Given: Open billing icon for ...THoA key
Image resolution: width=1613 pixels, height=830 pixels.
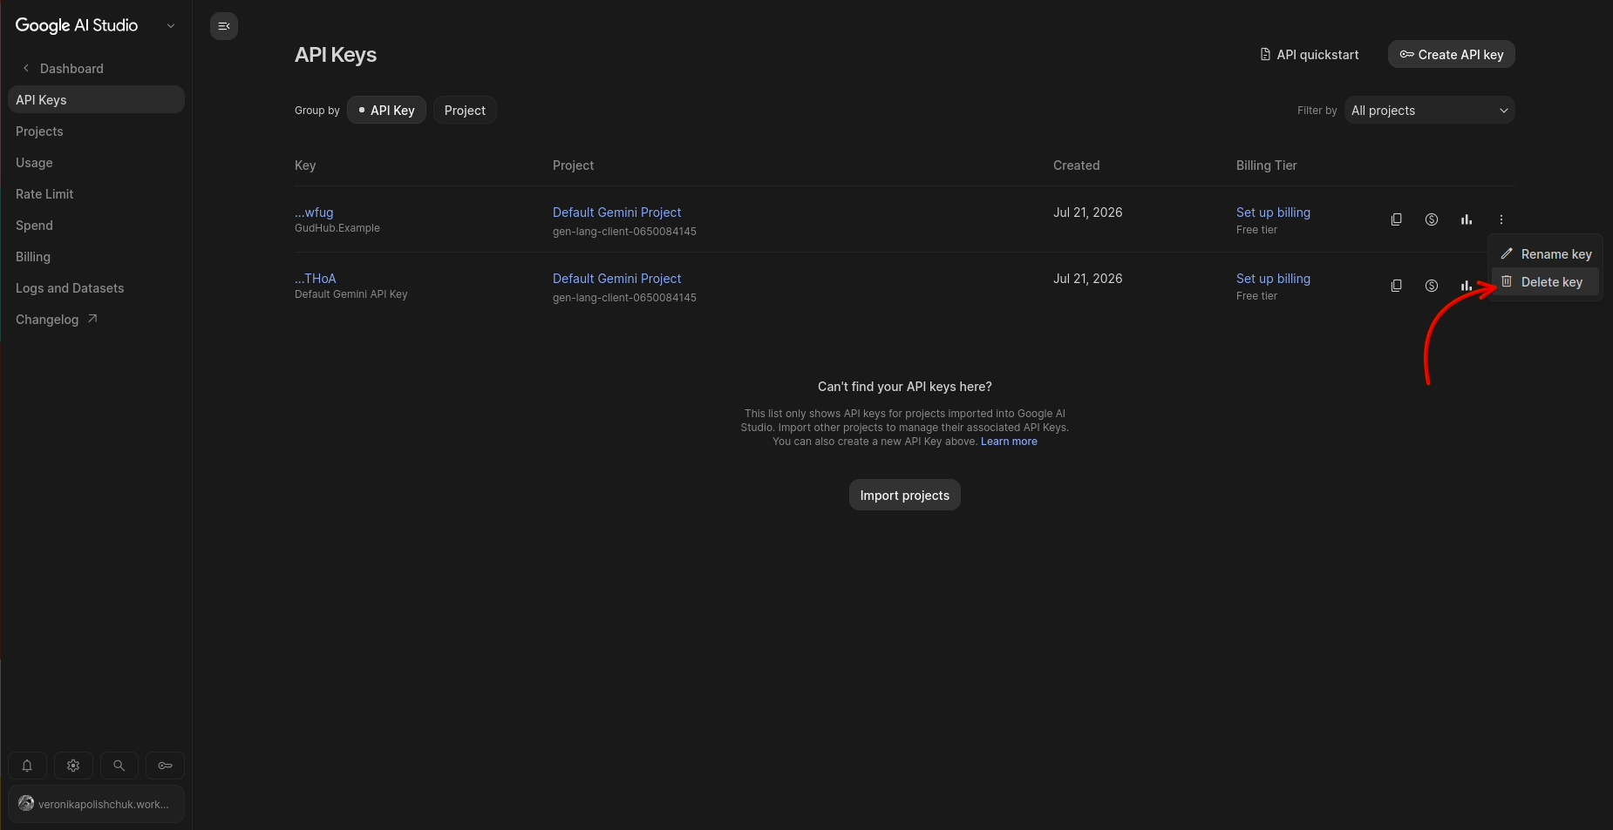Looking at the screenshot, I should pos(1431,286).
